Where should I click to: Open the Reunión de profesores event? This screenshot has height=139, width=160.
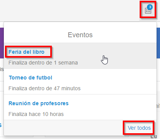click(38, 103)
